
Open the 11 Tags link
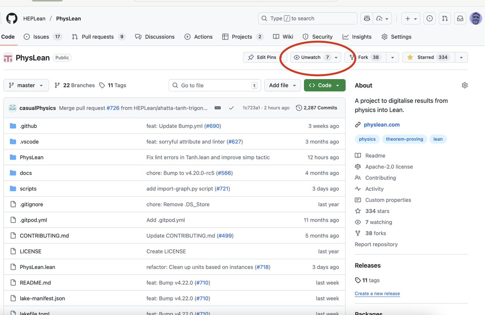tap(113, 85)
